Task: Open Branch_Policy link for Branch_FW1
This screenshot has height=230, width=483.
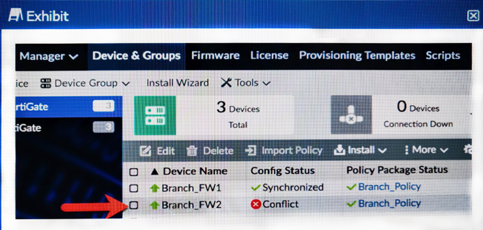Action: point(390,186)
